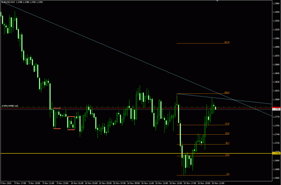Click the 1.3950 price on the scale
Image resolution: width=281 pixels, height=185 pixels.
pos(277,12)
